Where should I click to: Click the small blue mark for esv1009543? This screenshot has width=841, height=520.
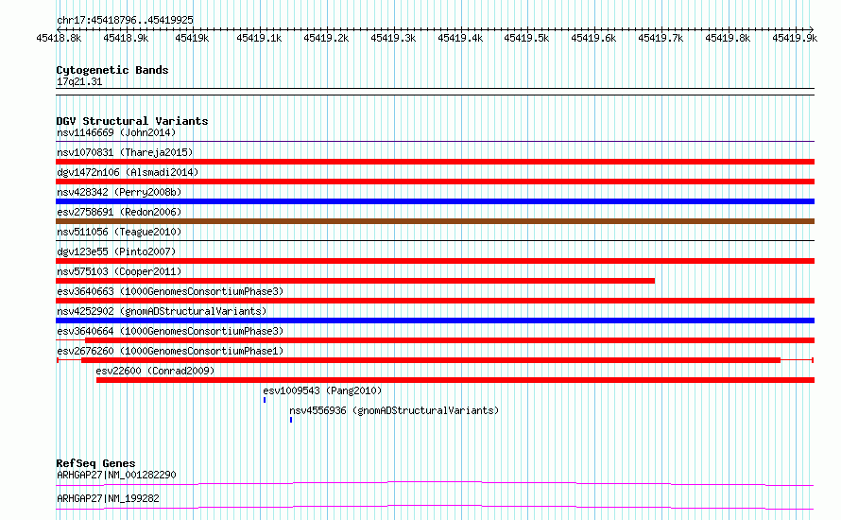(265, 400)
